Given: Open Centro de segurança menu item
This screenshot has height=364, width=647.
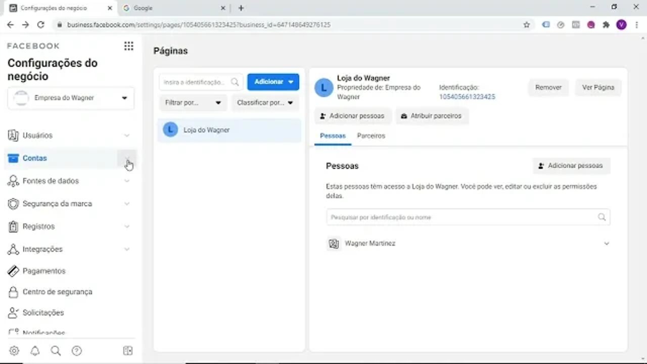Looking at the screenshot, I should pos(57,292).
